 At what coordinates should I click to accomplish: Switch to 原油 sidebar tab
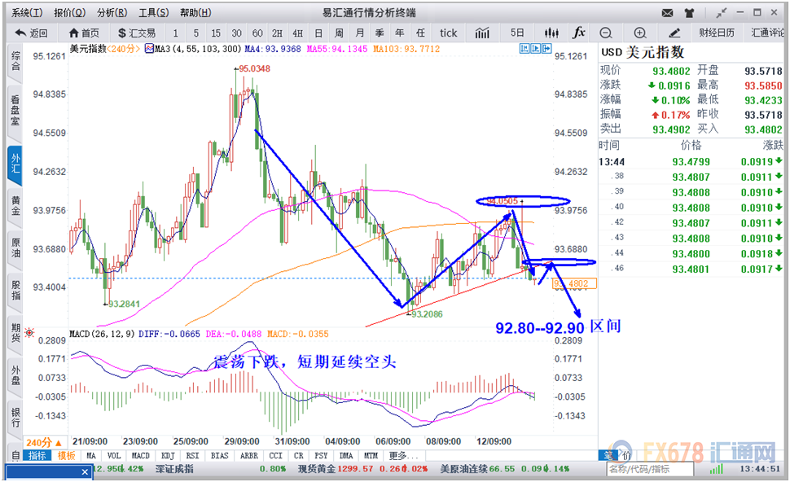point(15,248)
